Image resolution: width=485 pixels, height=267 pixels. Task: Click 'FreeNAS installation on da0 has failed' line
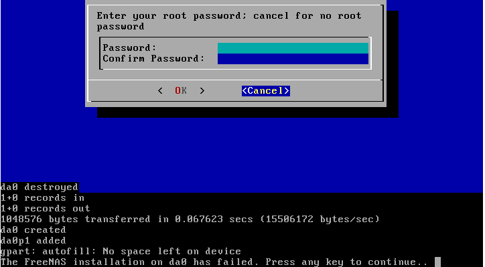pos(214,262)
